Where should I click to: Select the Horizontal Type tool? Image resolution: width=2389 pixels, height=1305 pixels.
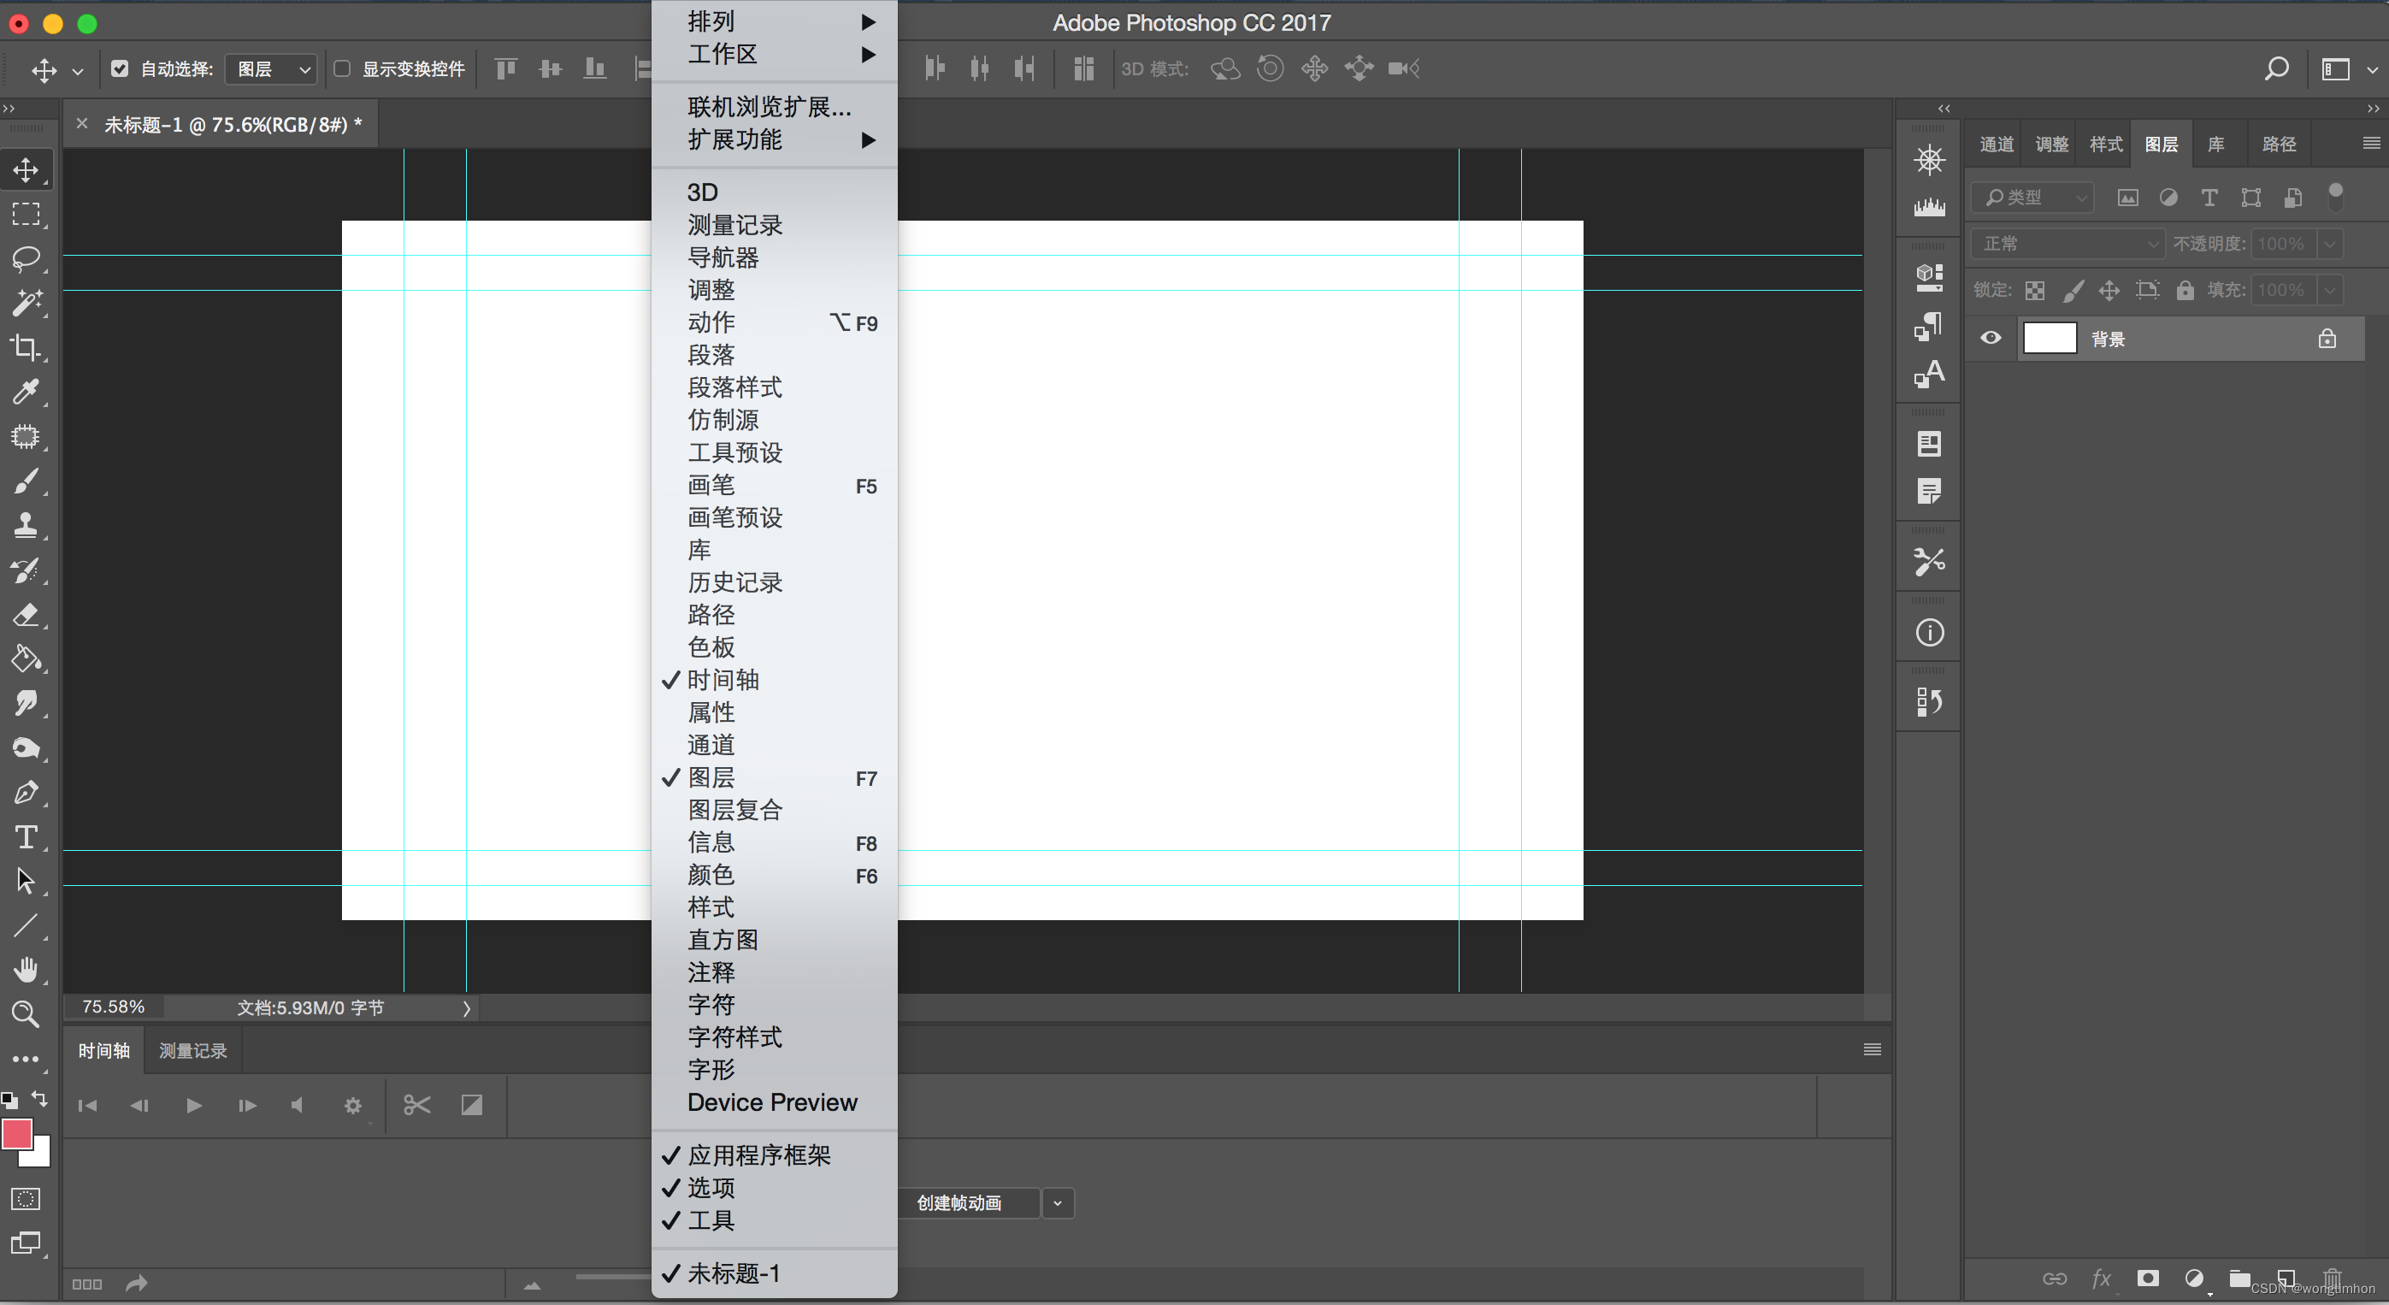(26, 836)
